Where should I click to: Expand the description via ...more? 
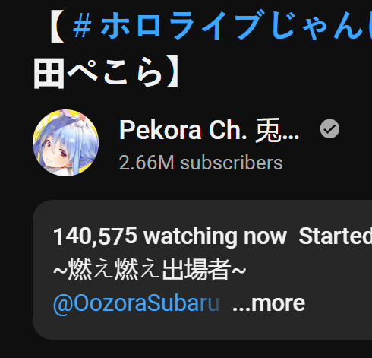[x=269, y=303]
